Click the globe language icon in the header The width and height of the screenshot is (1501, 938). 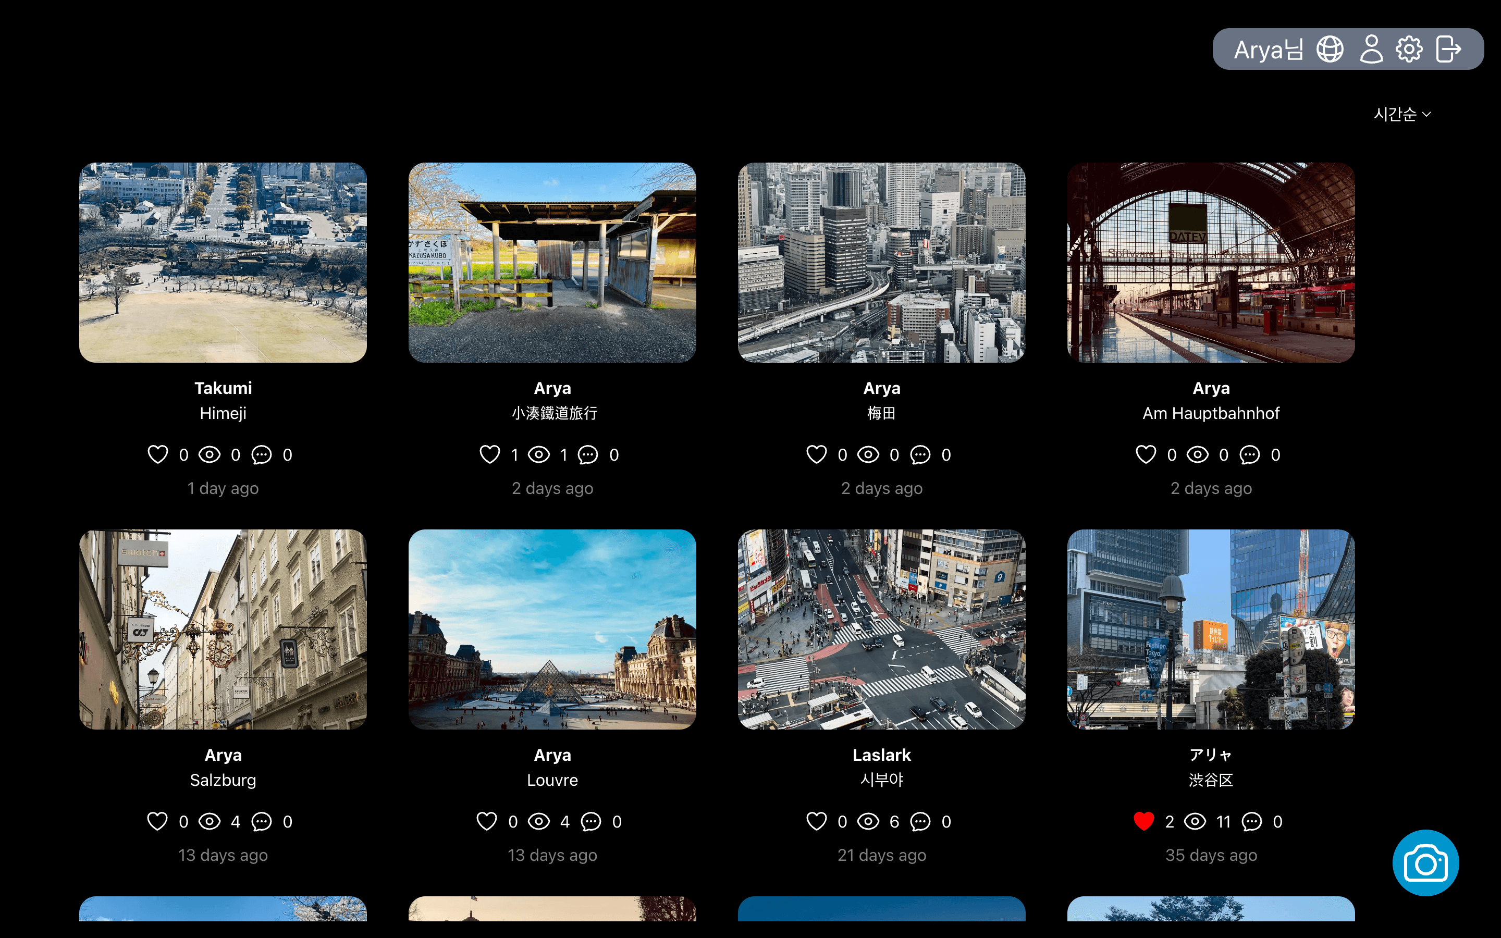1331,49
